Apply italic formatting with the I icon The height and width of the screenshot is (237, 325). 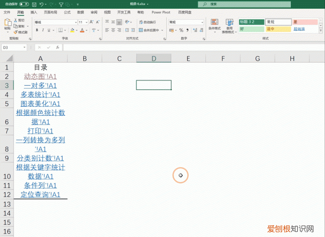(43, 30)
